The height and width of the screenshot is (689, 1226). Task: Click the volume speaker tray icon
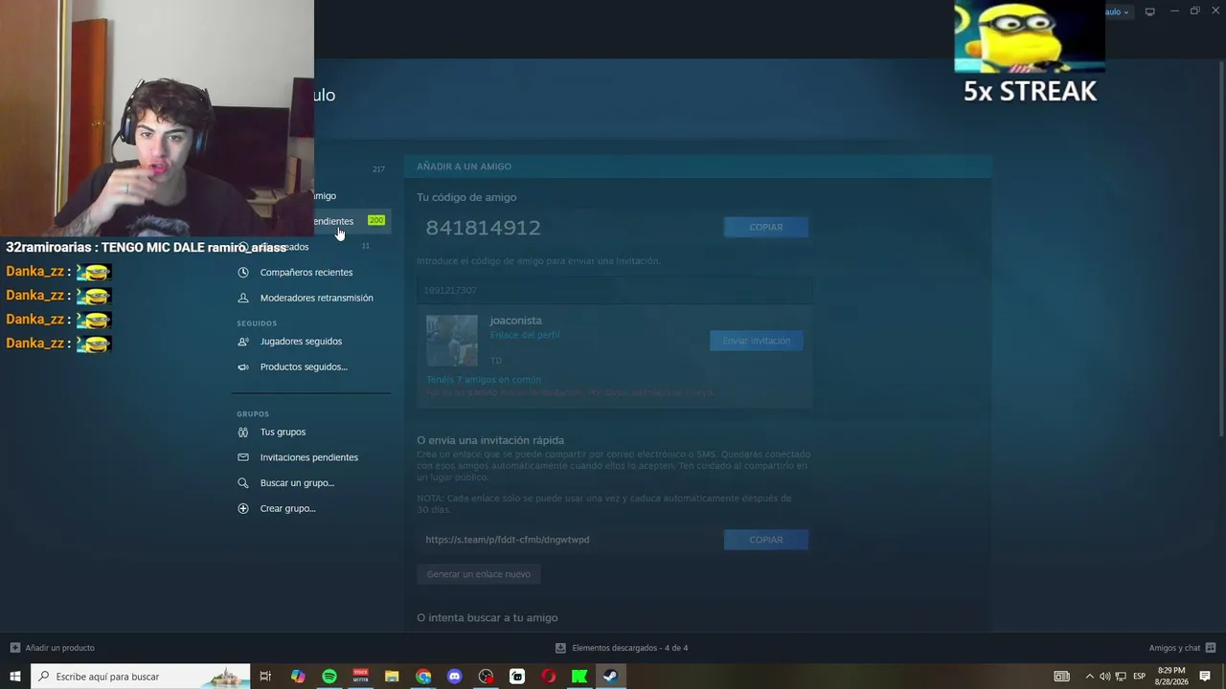point(1105,677)
